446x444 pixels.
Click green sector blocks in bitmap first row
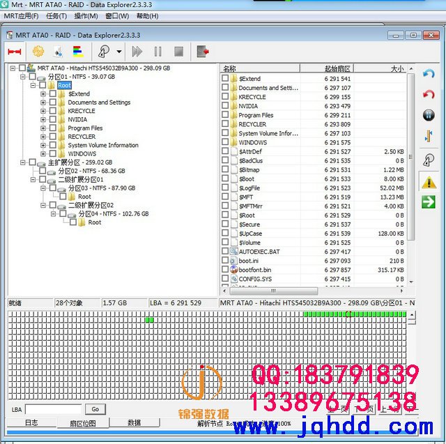tap(355, 314)
